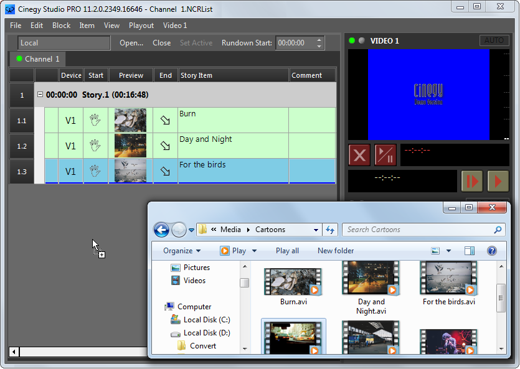Image resolution: width=520 pixels, height=369 pixels.
Task: Select Pictures in the navigation pane
Action: point(191,268)
